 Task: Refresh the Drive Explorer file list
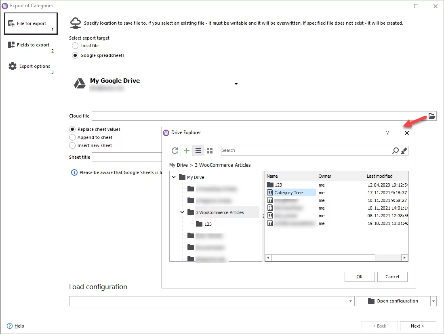click(175, 150)
